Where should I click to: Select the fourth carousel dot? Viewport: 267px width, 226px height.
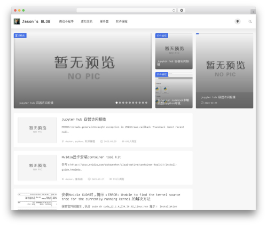[127, 103]
